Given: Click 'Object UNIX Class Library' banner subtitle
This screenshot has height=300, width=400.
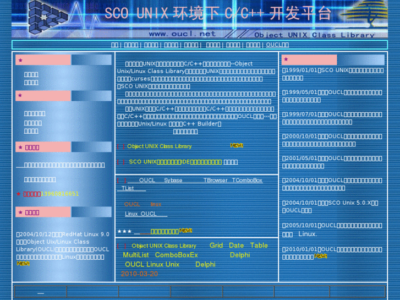Looking at the screenshot, I should [x=314, y=35].
